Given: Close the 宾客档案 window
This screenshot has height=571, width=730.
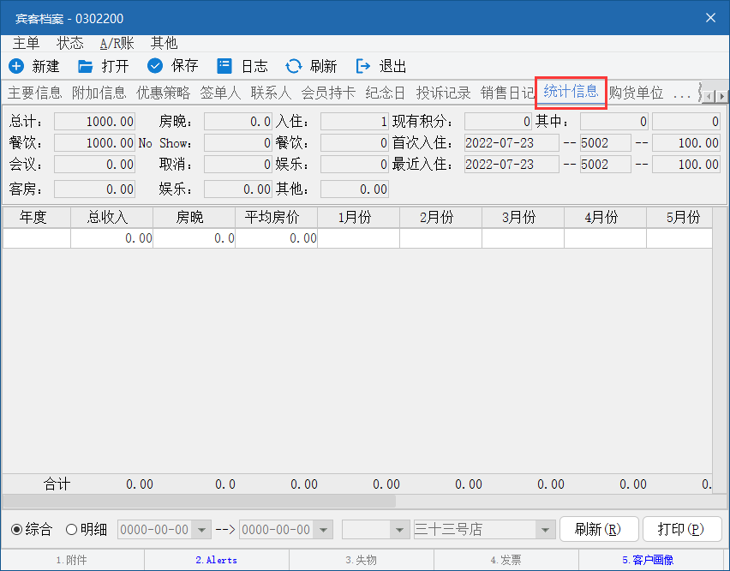Looking at the screenshot, I should click(710, 18).
